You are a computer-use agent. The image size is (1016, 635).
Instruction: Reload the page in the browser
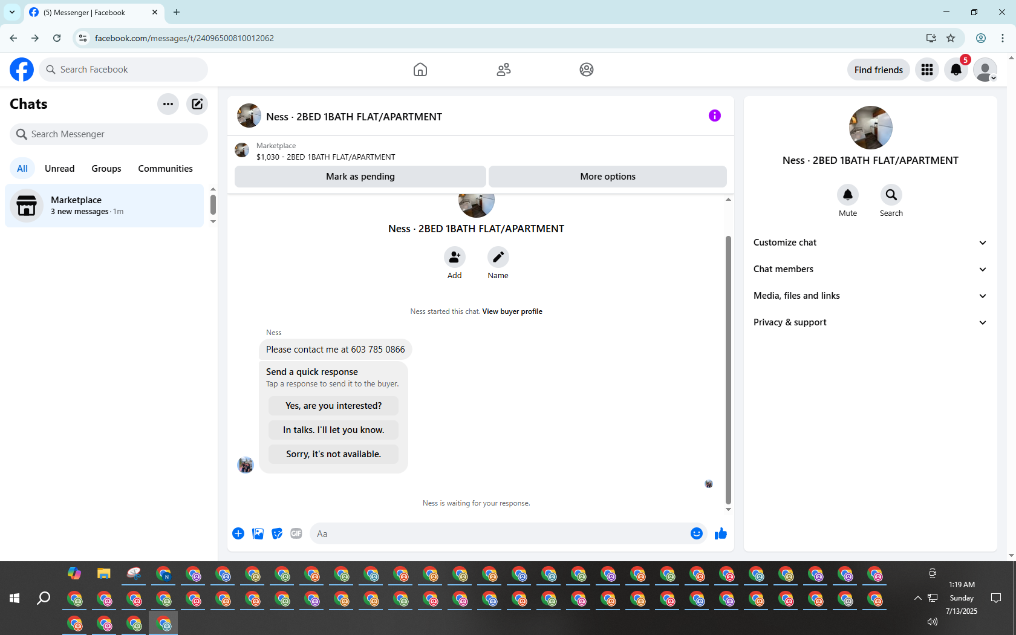[57, 38]
